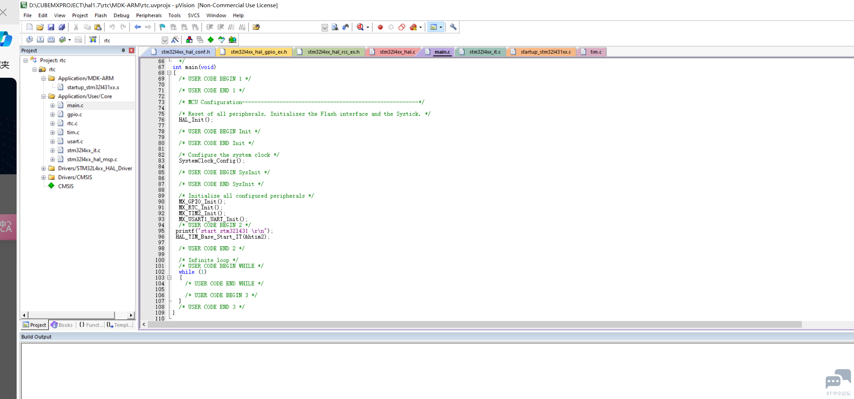Launch the Pack Installer
The image size is (854, 399).
click(232, 40)
